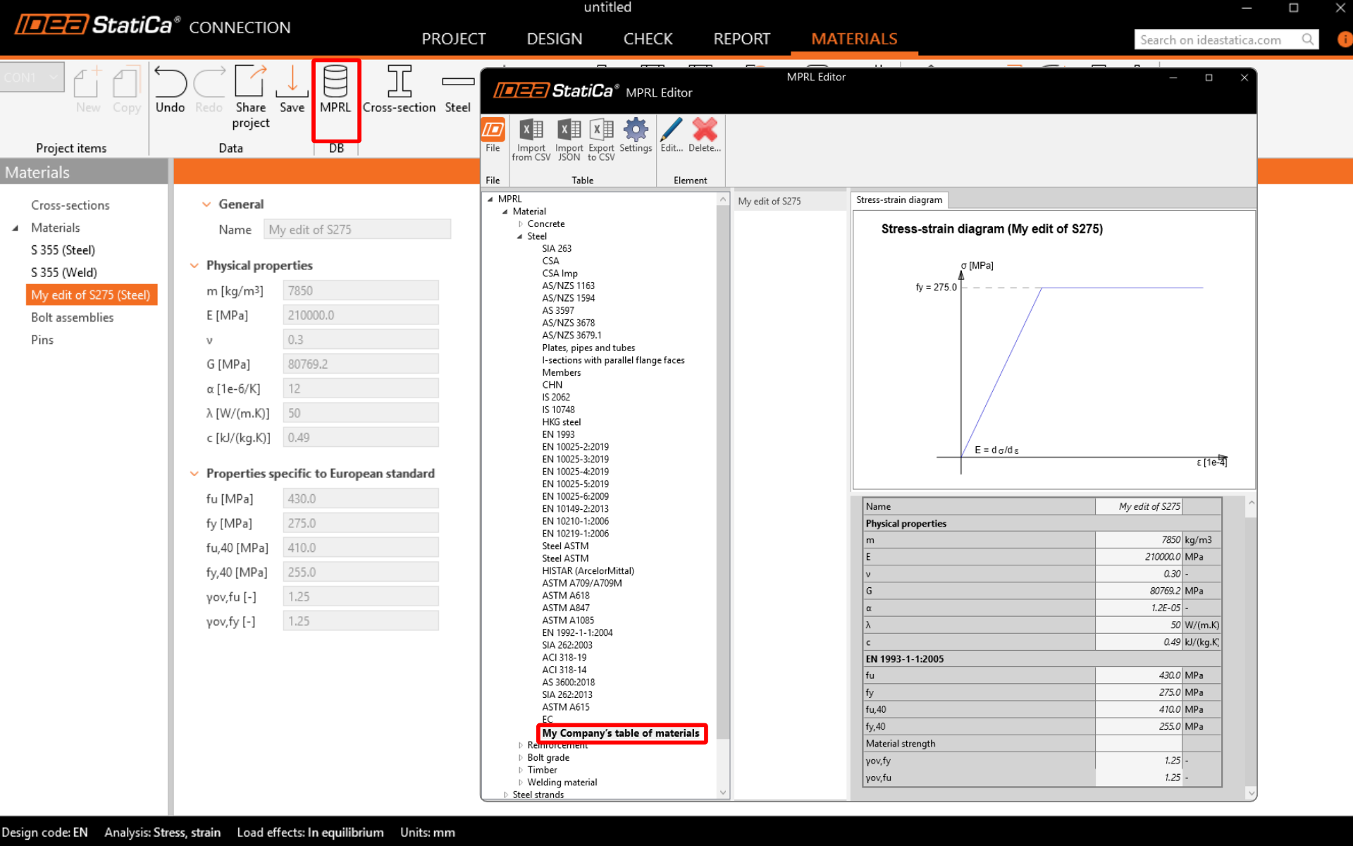Click Units: mm in status bar
1353x846 pixels.
tap(427, 833)
